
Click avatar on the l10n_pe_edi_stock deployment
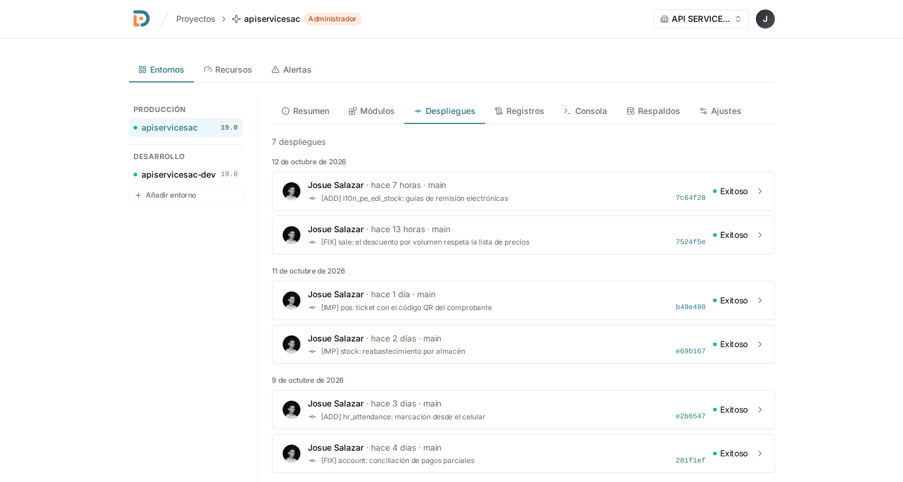click(x=292, y=191)
